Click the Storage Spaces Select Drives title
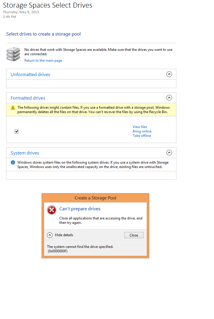Screen dimensions: 214x319 click(48, 5)
